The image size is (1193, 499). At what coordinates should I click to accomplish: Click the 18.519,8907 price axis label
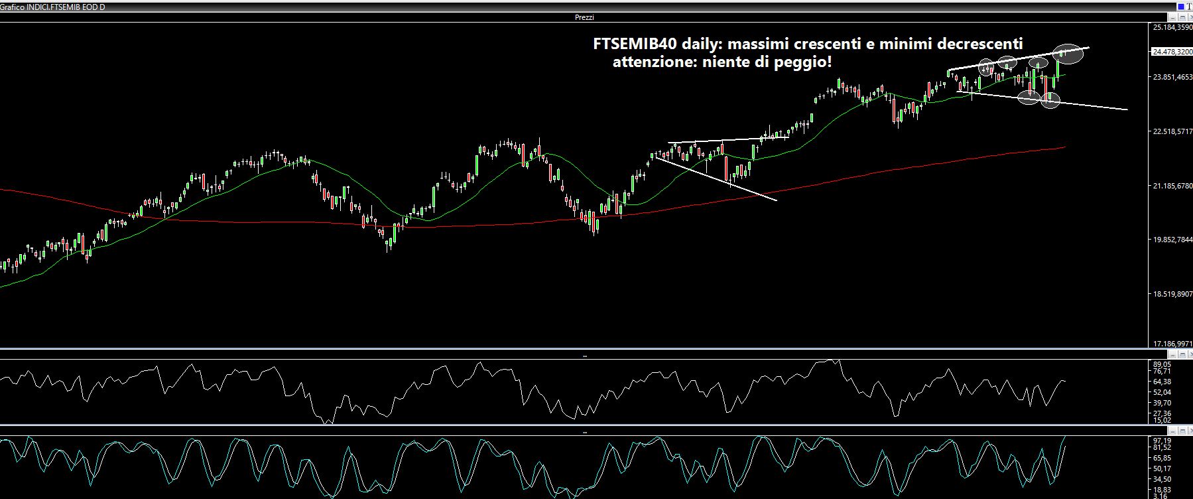click(1172, 293)
